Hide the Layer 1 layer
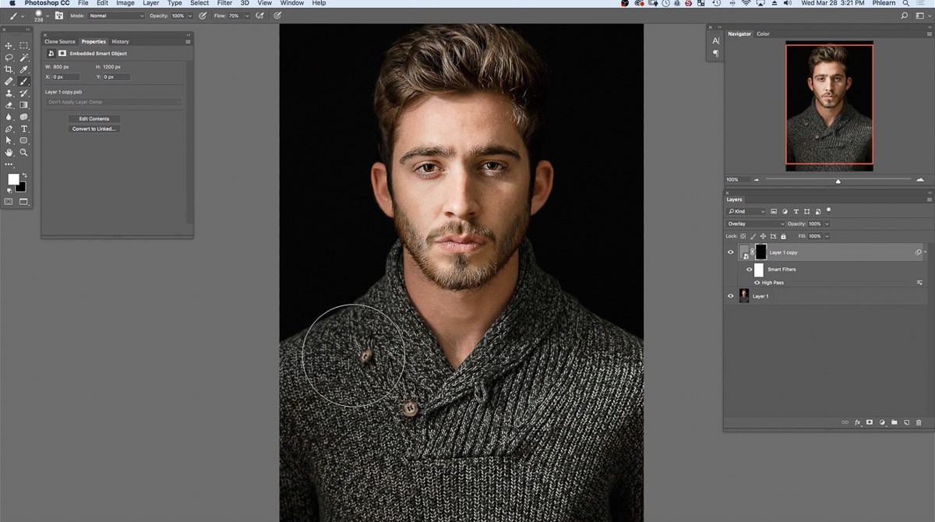935x522 pixels. point(731,296)
